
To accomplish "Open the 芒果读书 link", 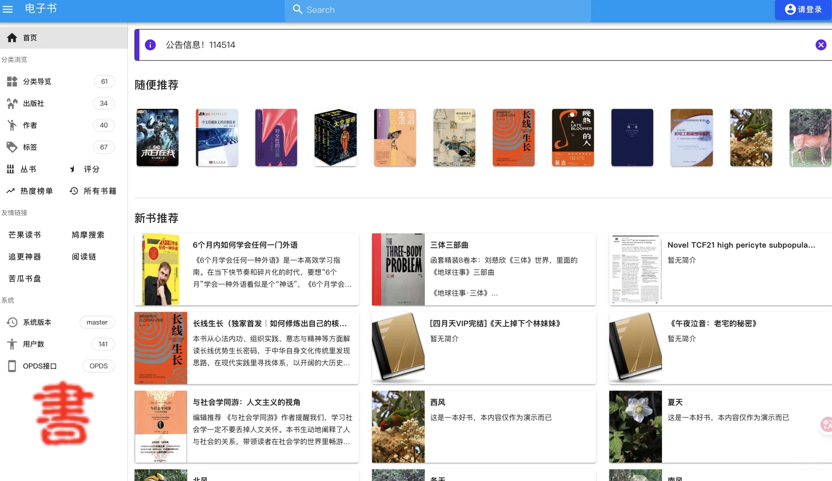I will pos(25,235).
